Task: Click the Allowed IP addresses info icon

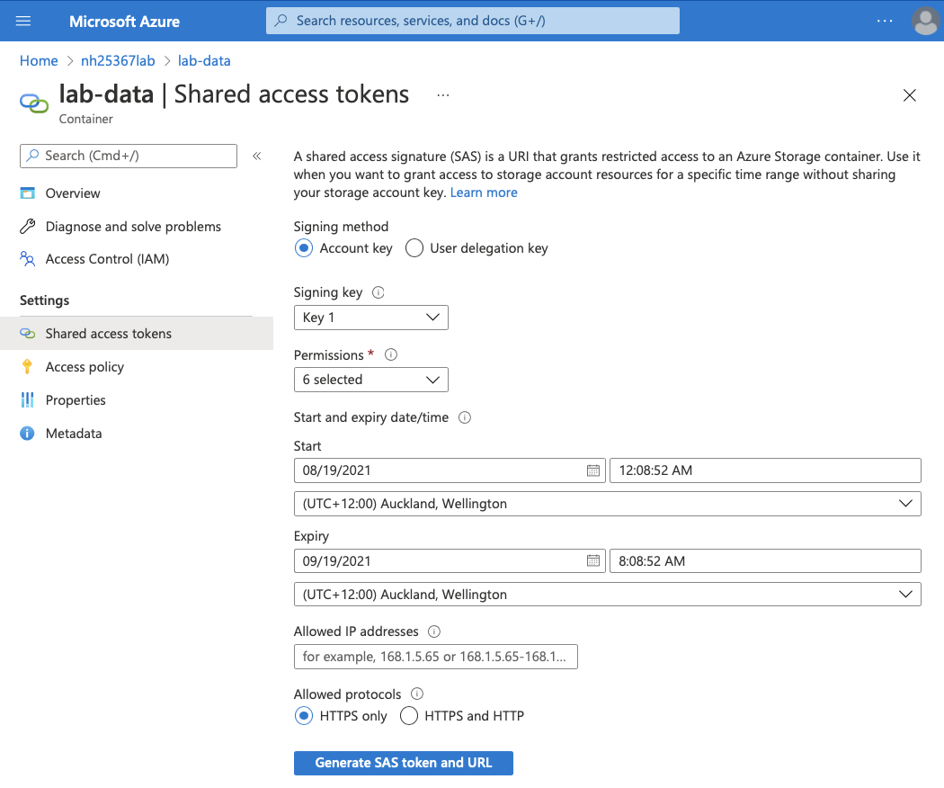Action: pyautogui.click(x=434, y=631)
